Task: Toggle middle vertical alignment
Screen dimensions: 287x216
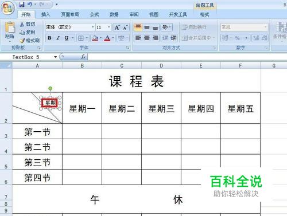Action: pos(147,28)
